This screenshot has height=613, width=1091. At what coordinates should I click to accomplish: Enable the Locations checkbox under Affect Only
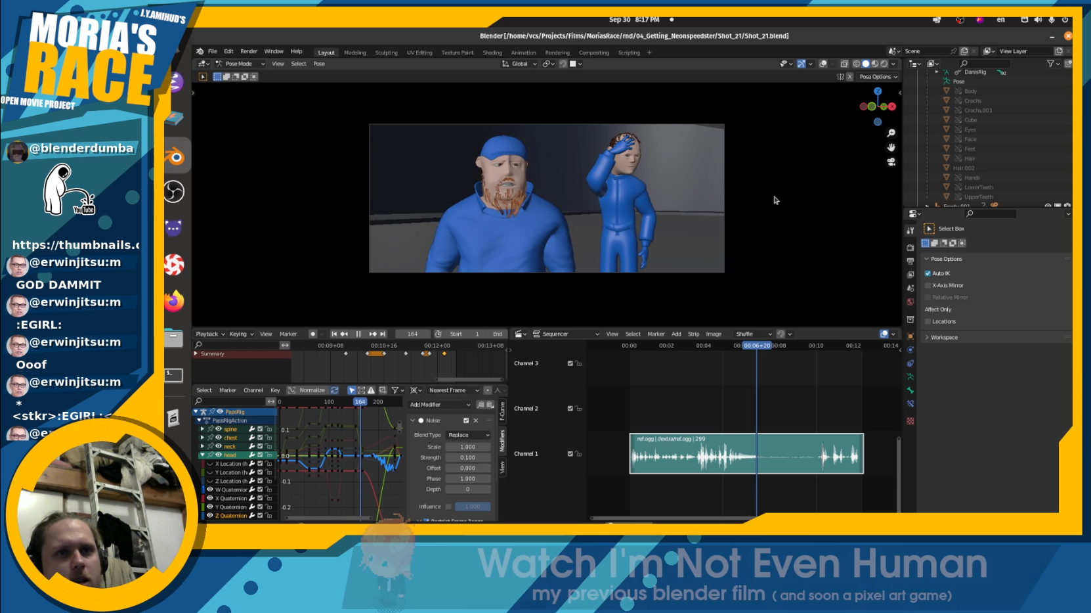coord(928,321)
